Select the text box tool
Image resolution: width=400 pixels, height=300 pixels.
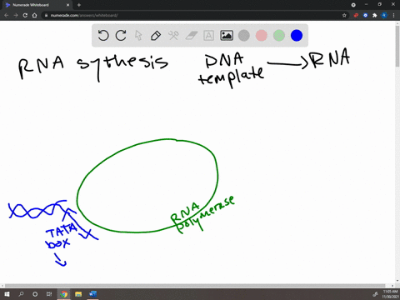pyautogui.click(x=208, y=36)
